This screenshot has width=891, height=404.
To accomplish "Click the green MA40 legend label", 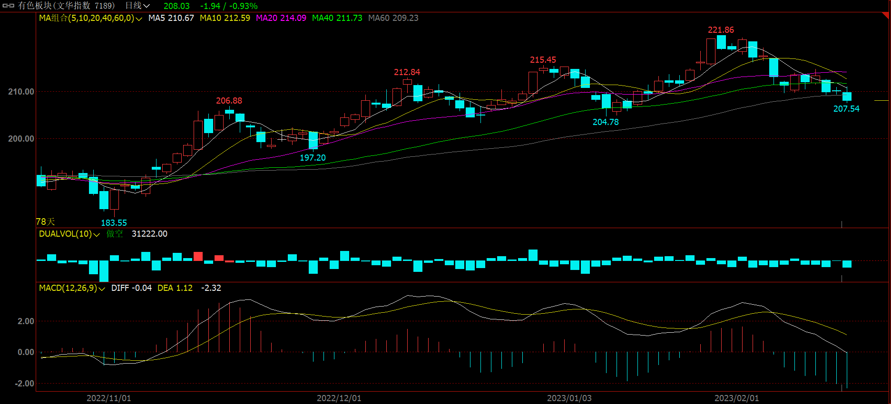I will pyautogui.click(x=337, y=18).
